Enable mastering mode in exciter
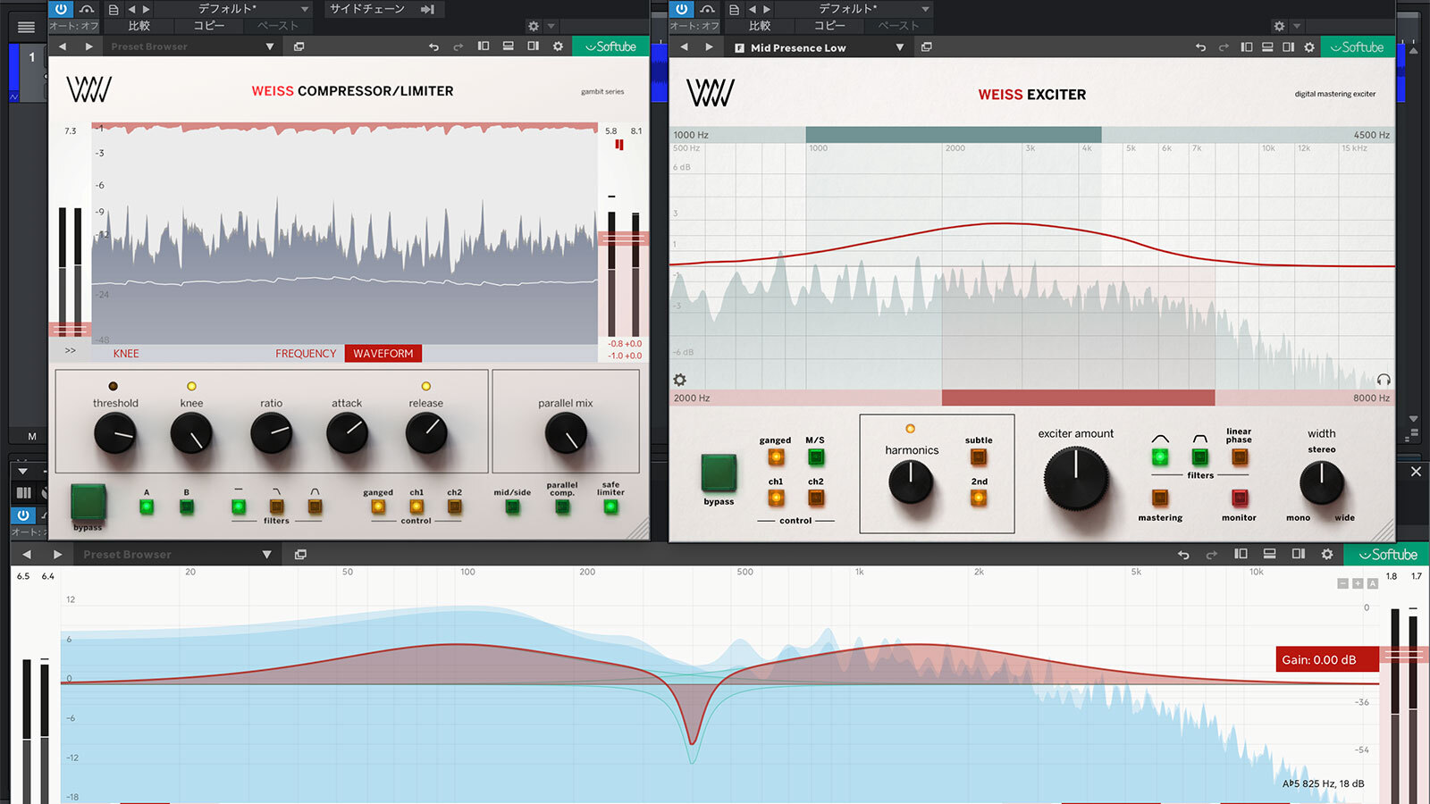Screen dimensions: 1430x804 pos(1160,498)
